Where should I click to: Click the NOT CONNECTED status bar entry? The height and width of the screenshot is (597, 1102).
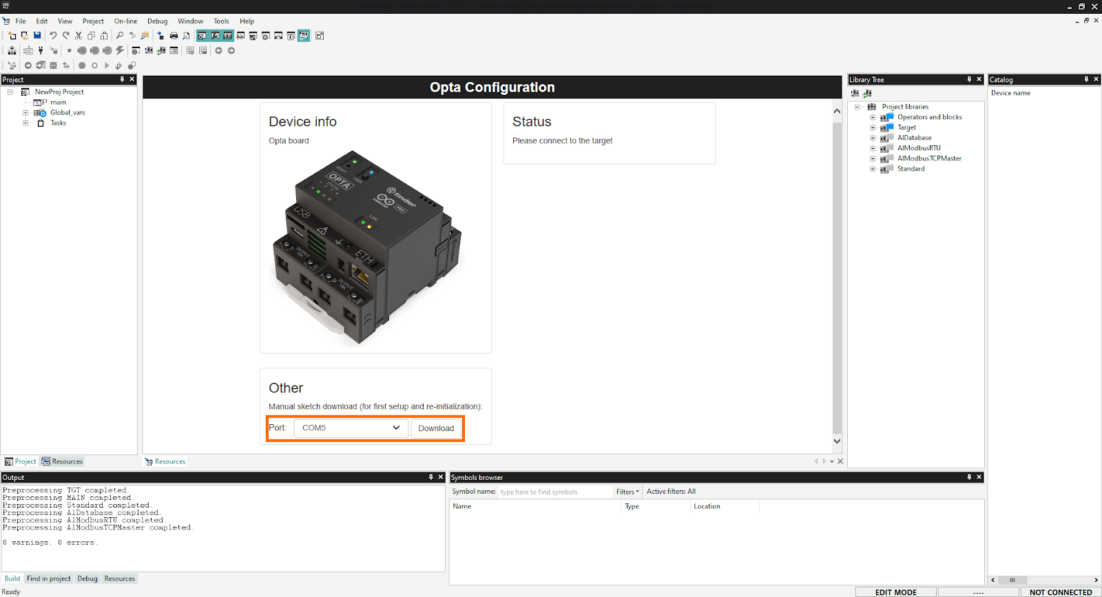(1061, 592)
